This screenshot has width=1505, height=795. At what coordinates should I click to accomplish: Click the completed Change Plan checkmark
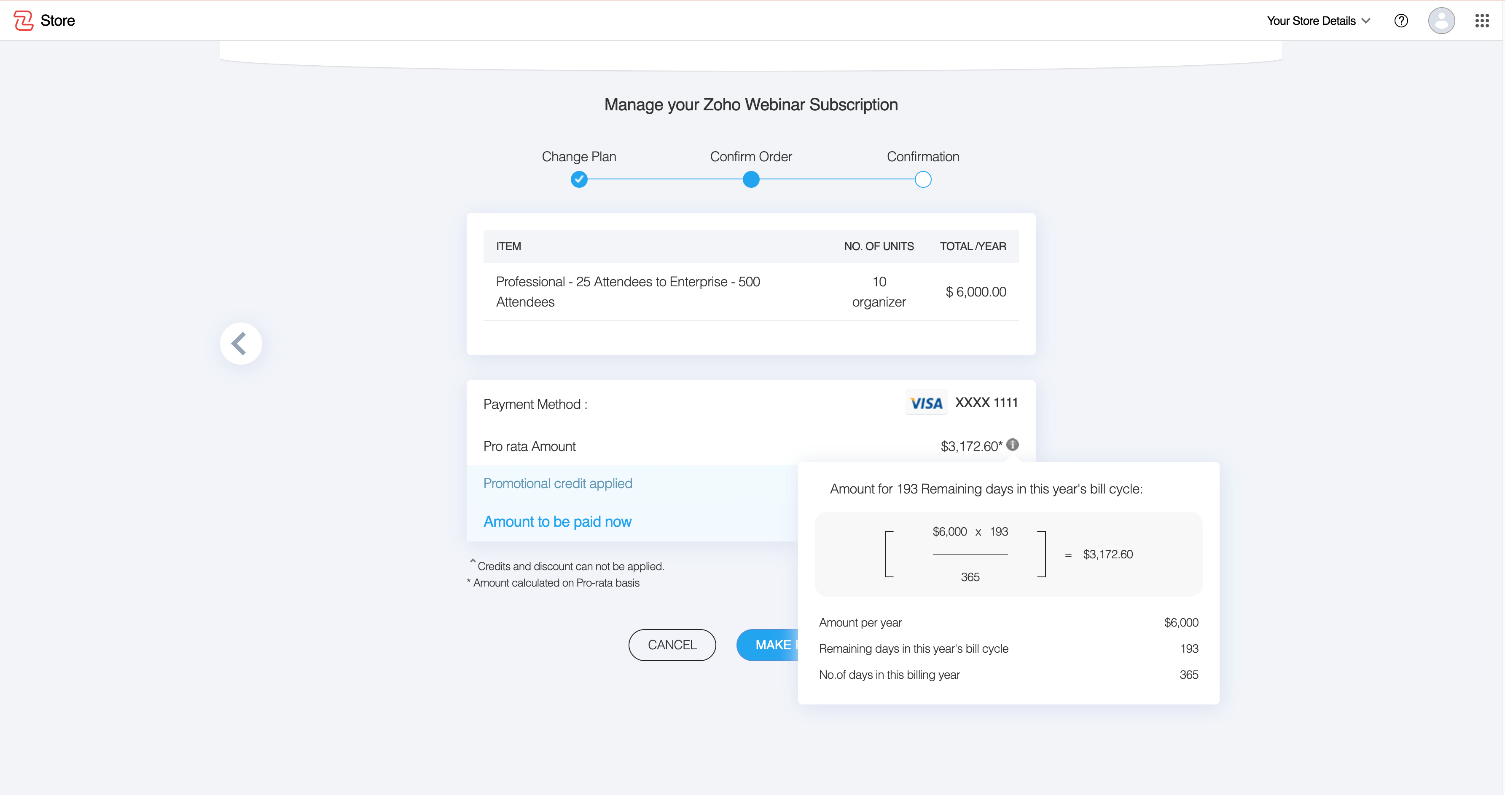[578, 179]
